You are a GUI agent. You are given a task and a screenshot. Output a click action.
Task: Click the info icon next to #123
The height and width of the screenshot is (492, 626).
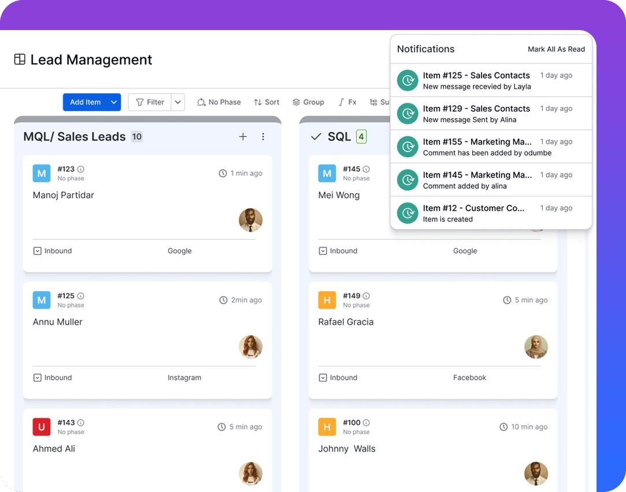point(81,169)
